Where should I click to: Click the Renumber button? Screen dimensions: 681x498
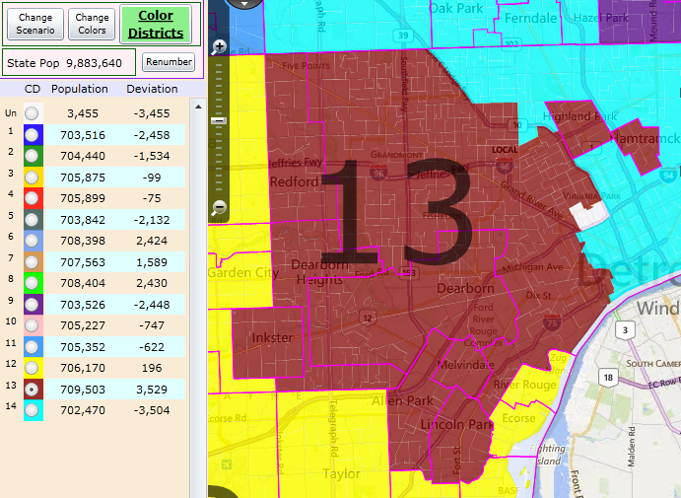pos(168,62)
